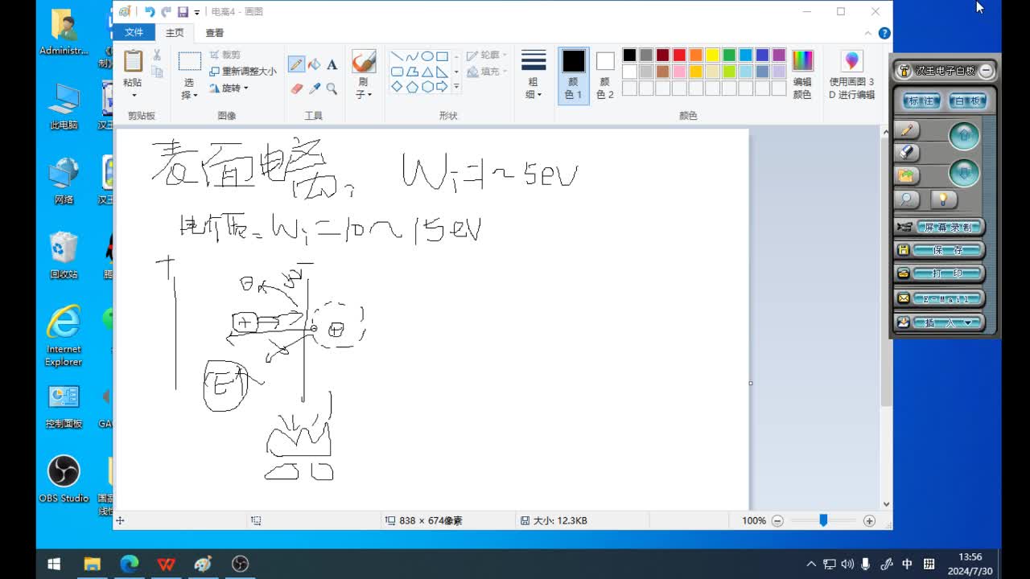The height and width of the screenshot is (579, 1030).
Task: Open Internet Explorer desktop icon
Action: click(x=64, y=335)
